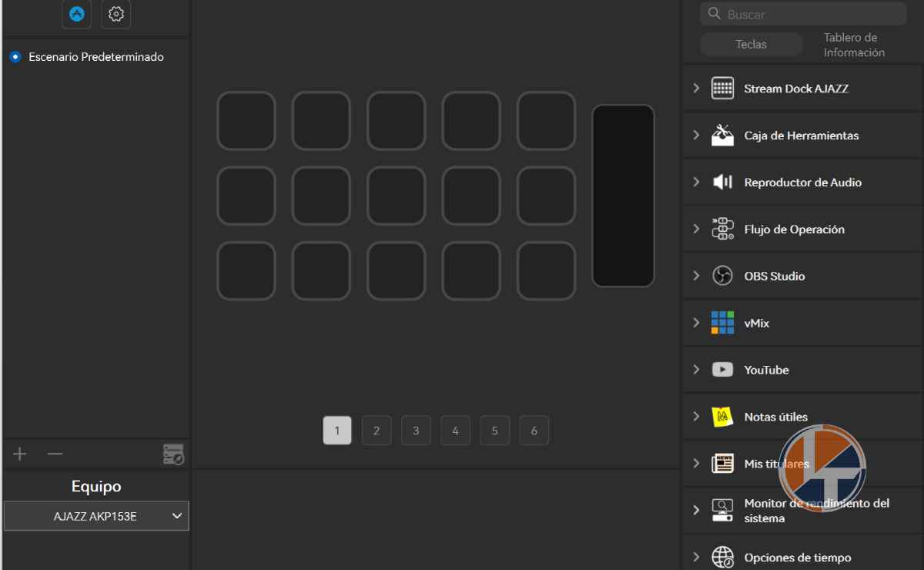Expand the OBS Studio chevron
924x570 pixels.
tap(696, 276)
